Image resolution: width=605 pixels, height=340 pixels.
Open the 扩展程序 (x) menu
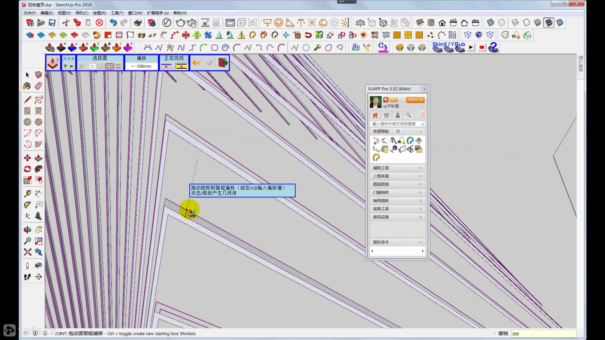(158, 13)
